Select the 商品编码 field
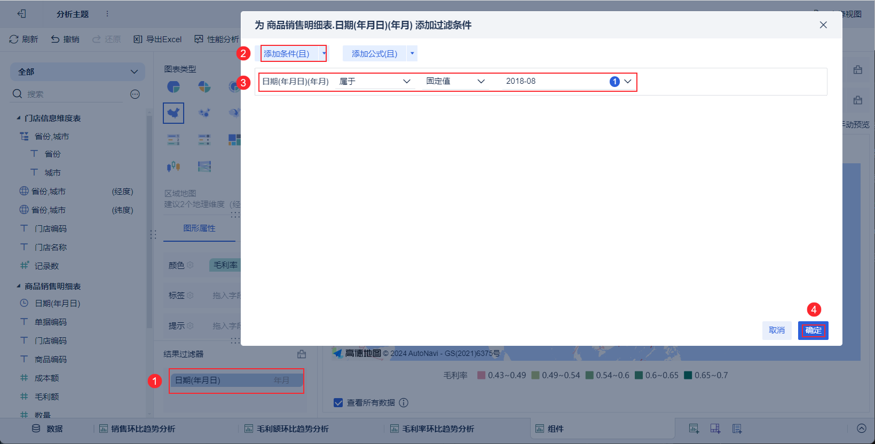This screenshot has height=444, width=875. (x=51, y=359)
